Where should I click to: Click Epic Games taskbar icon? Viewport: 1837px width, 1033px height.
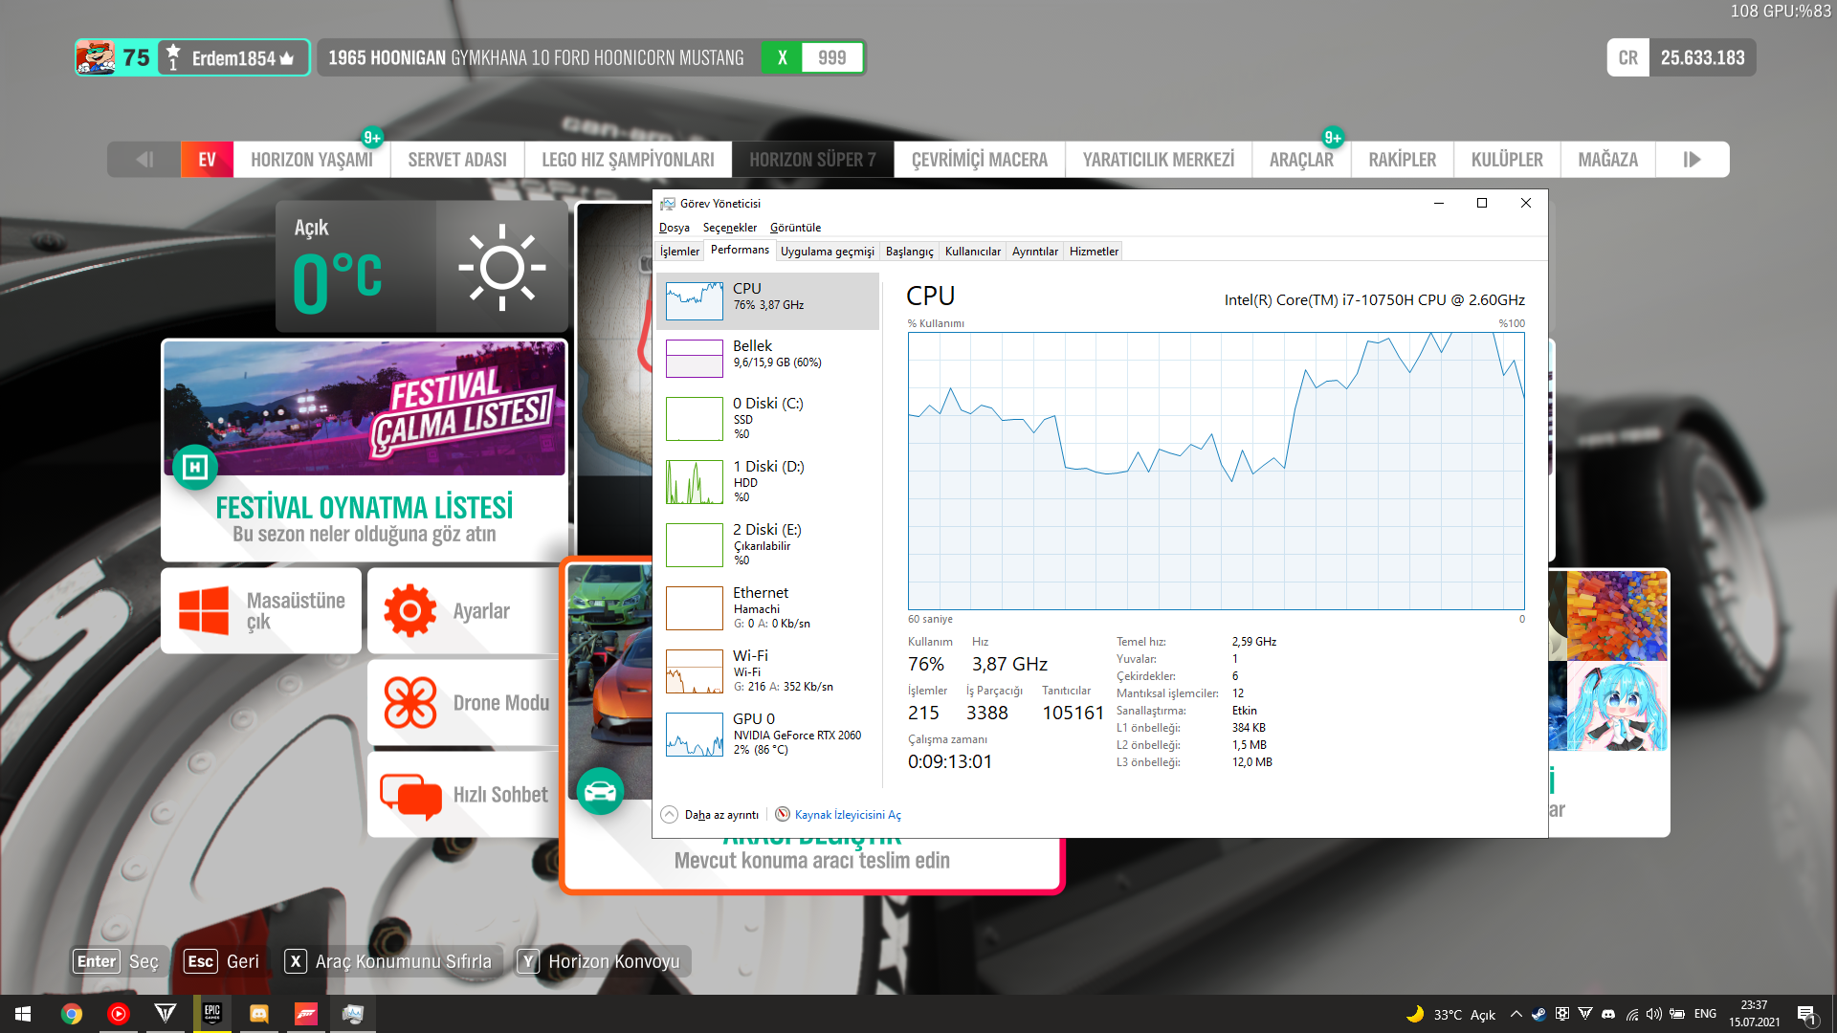click(212, 1014)
